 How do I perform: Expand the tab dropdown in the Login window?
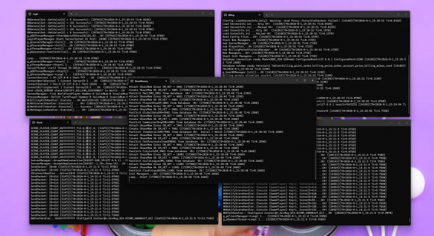76,14
